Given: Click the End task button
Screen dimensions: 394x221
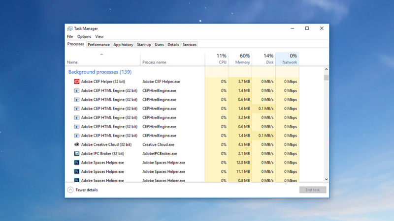Looking at the screenshot, I should [x=313, y=190].
